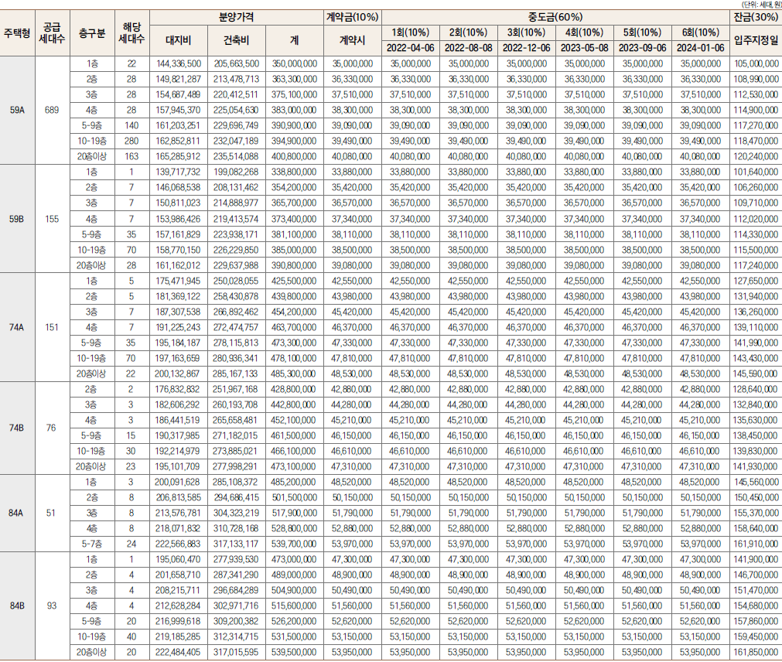Image resolution: width=782 pixels, height=662 pixels.
Task: Click supply count 93
Action: [x=52, y=606]
